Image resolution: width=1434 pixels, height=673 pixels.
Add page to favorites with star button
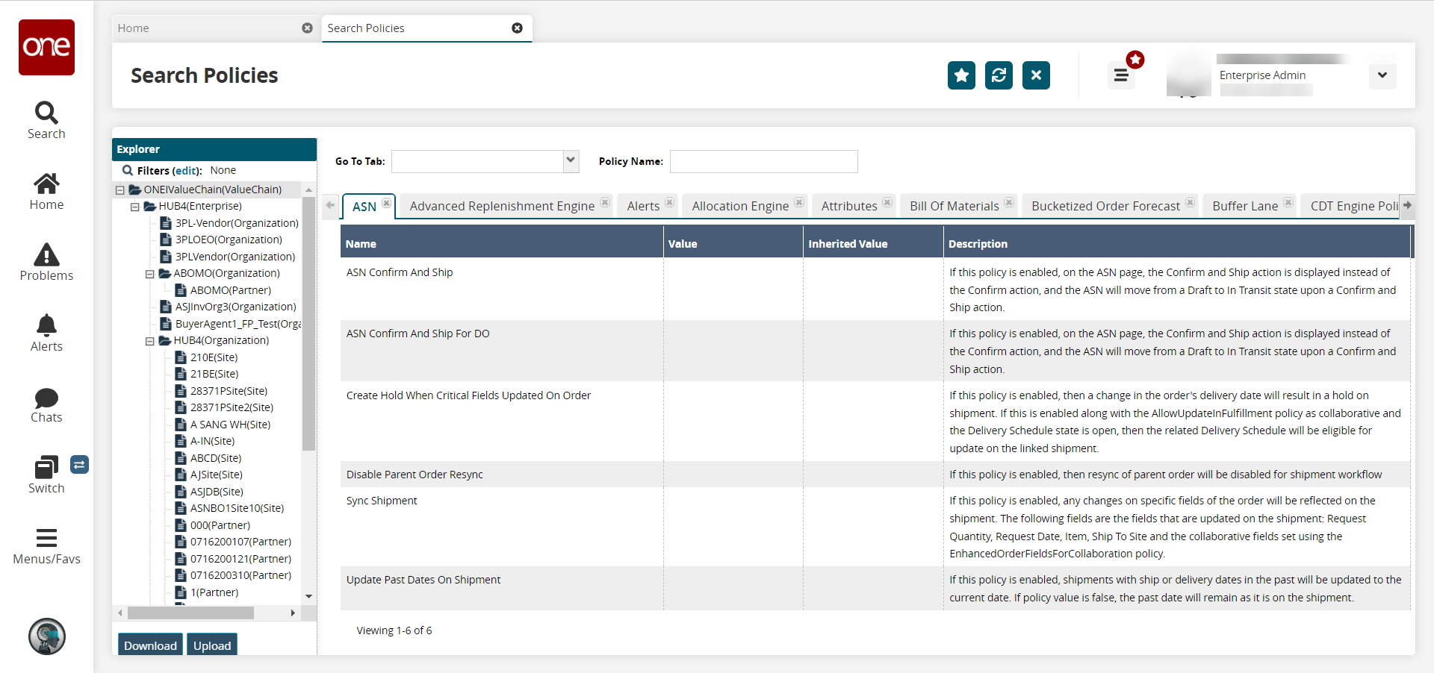[961, 75]
